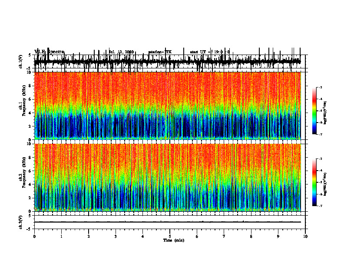The width and height of the screenshot is (344, 265).
Task: Click the "ch.3(V)" waveform axis label
Action: pyautogui.click(x=20, y=222)
